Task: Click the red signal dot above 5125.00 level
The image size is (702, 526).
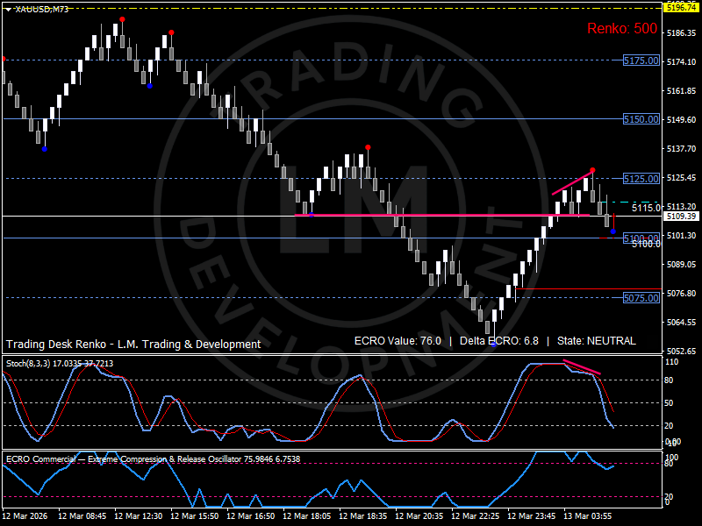Action: point(593,170)
